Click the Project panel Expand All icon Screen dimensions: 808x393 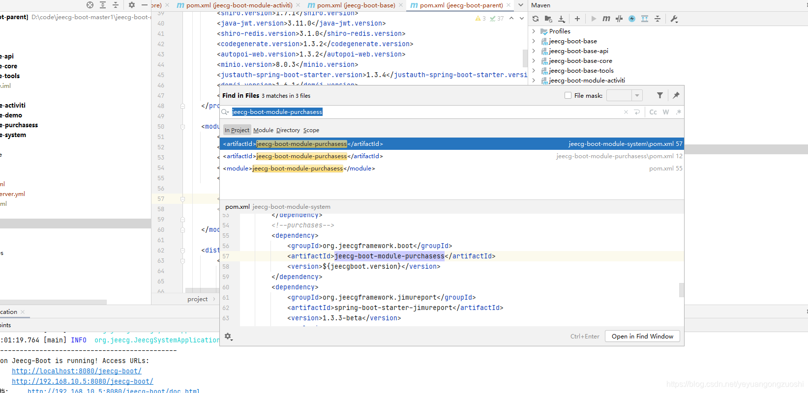tap(103, 5)
